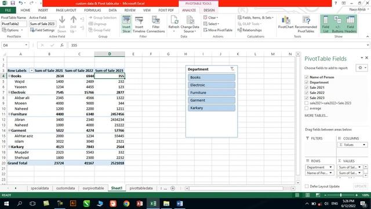Open Word from the taskbar
Screen dimensions: 371x209
[180, 203]
